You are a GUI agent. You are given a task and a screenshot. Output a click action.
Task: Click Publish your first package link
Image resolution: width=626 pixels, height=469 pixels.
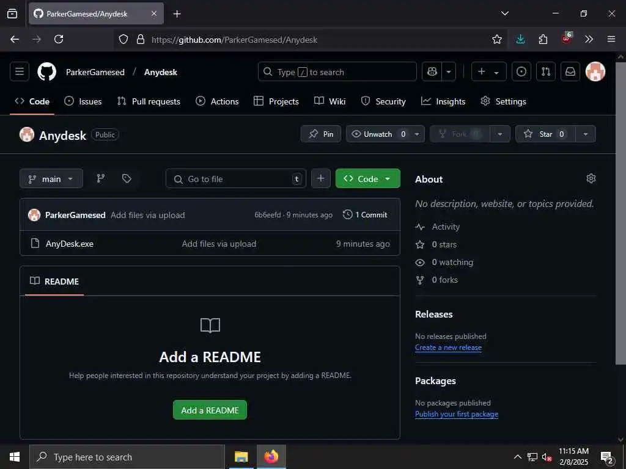pos(456,414)
